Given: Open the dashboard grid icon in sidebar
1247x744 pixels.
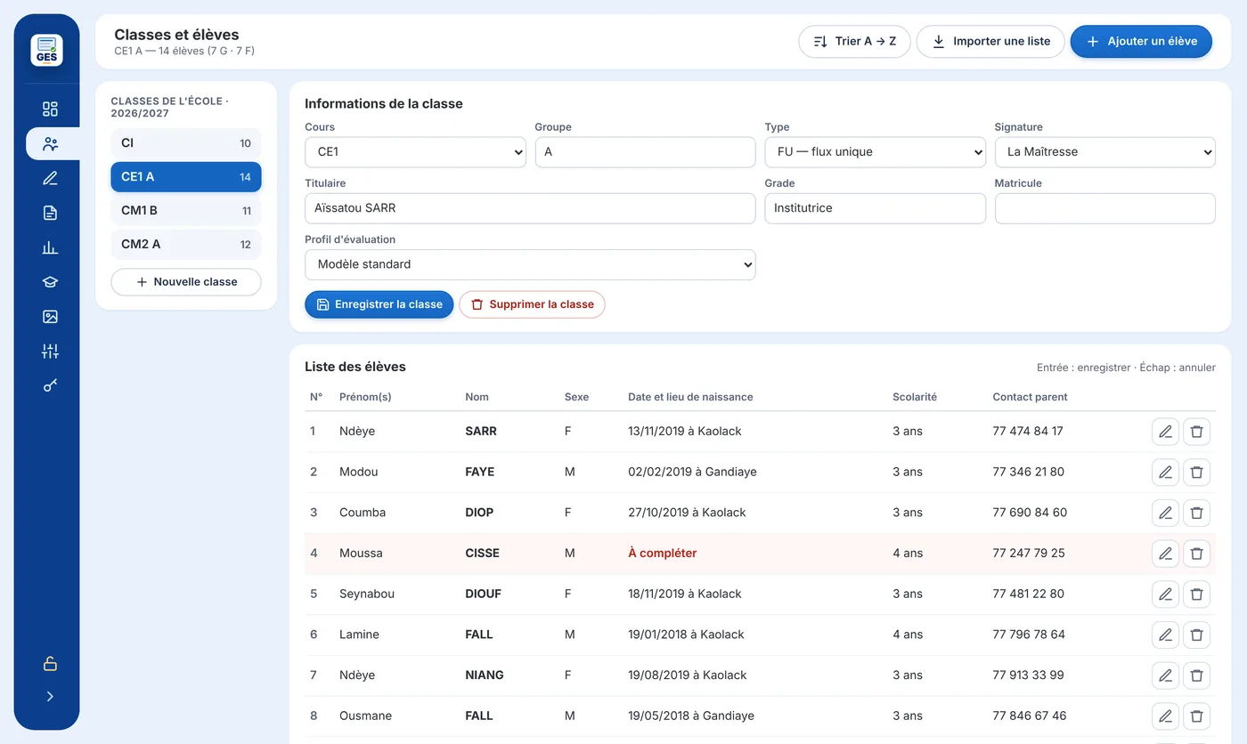Looking at the screenshot, I should 50,109.
